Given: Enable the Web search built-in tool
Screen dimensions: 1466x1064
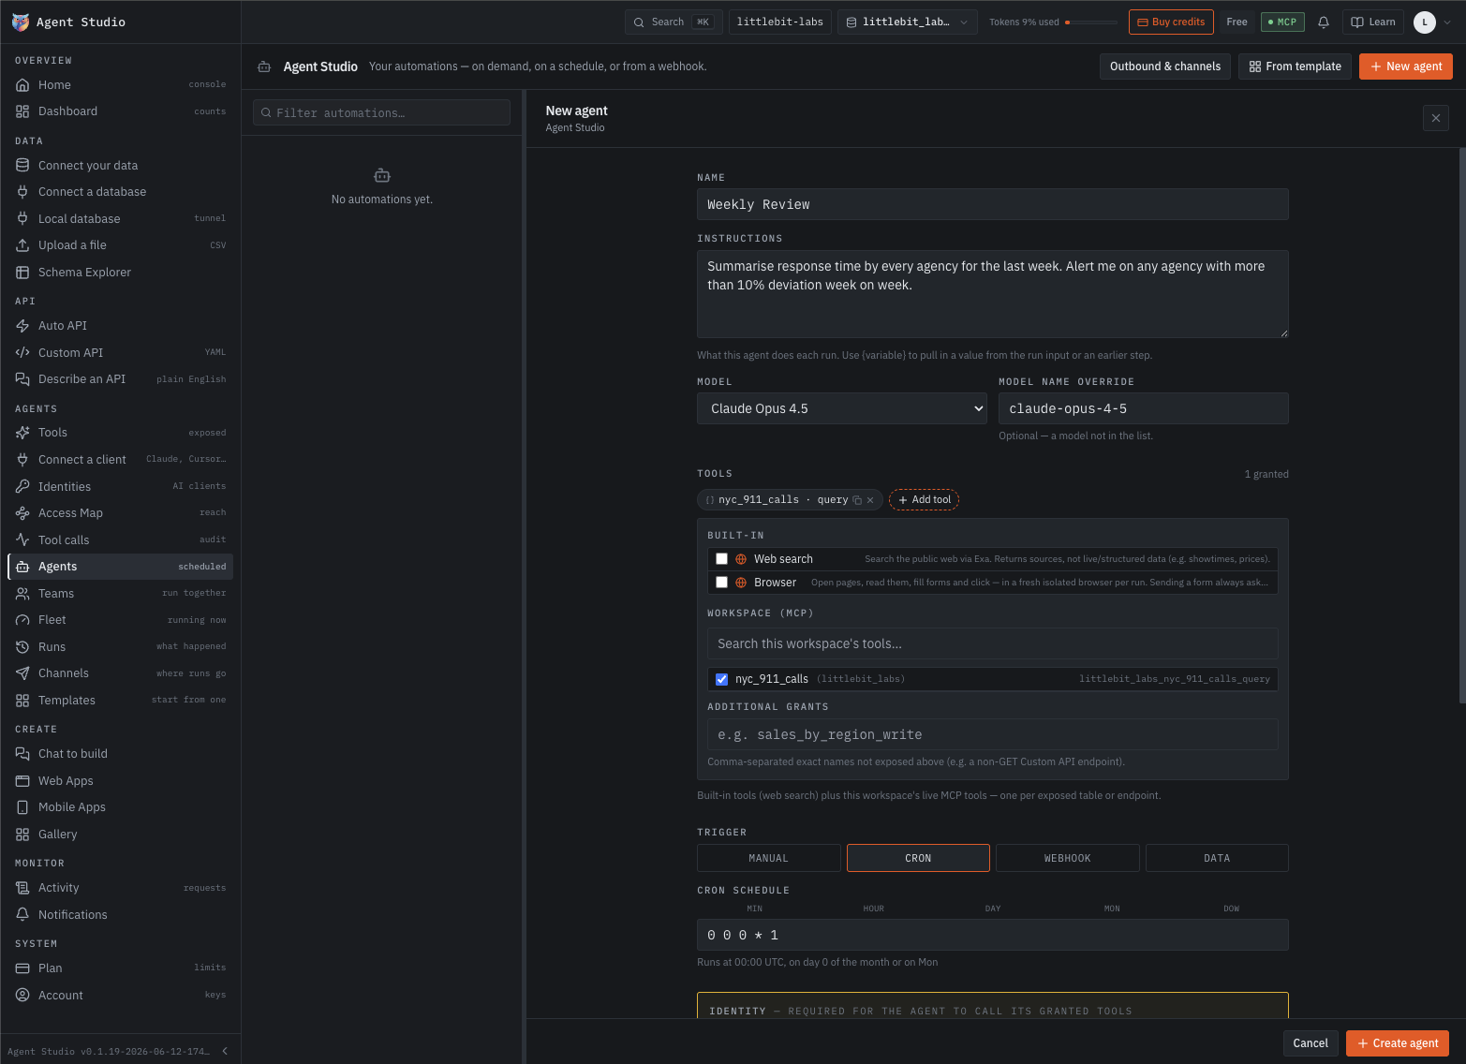Looking at the screenshot, I should (721, 559).
